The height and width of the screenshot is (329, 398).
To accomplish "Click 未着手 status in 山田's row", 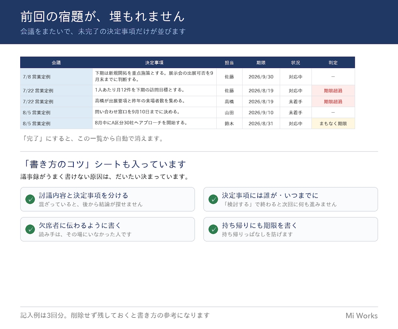I will click(x=296, y=112).
